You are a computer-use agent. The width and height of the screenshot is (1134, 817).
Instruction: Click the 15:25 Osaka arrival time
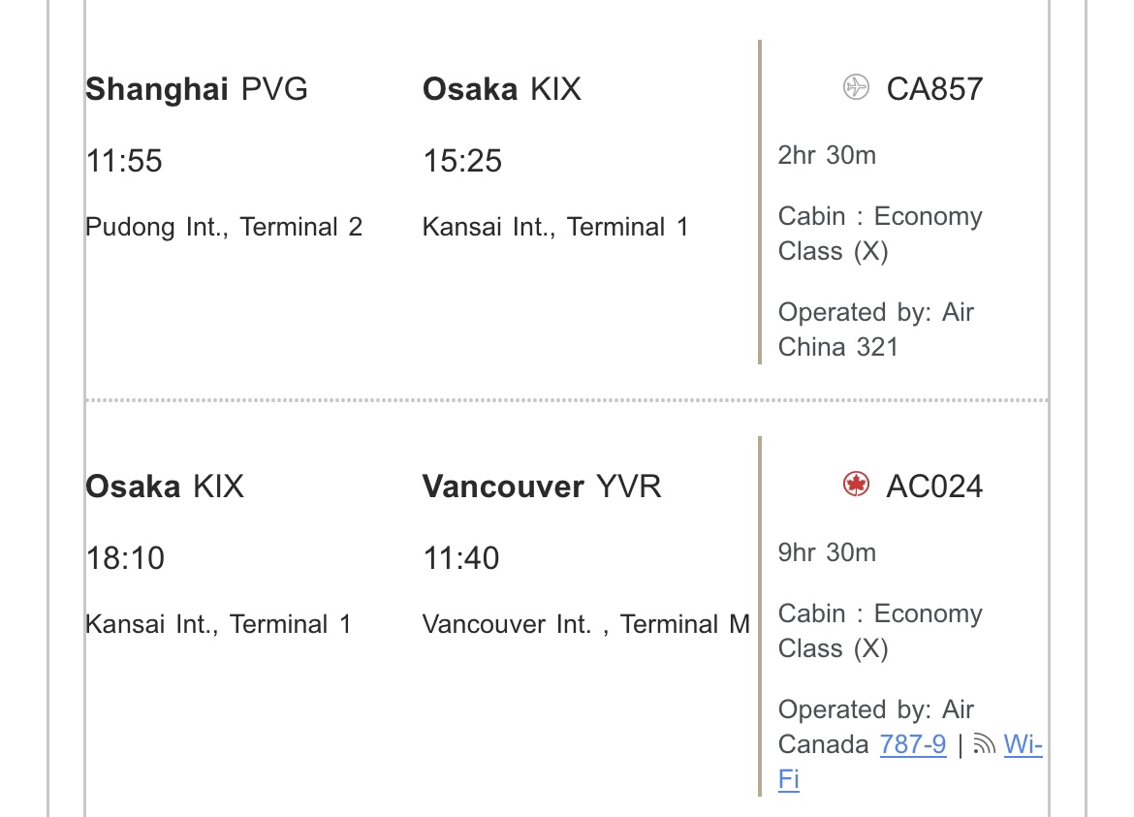[x=462, y=161]
